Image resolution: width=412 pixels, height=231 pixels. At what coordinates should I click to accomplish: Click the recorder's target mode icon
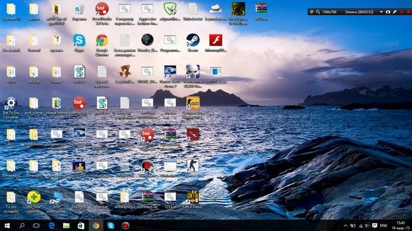click(312, 12)
